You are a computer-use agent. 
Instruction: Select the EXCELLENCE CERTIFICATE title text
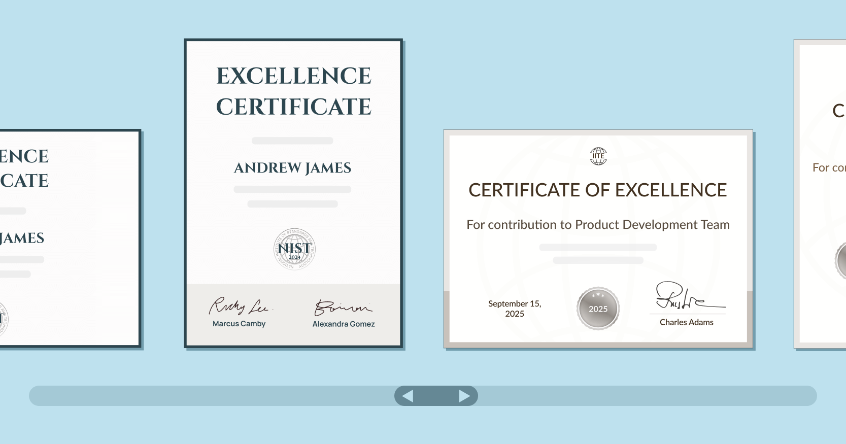294,91
